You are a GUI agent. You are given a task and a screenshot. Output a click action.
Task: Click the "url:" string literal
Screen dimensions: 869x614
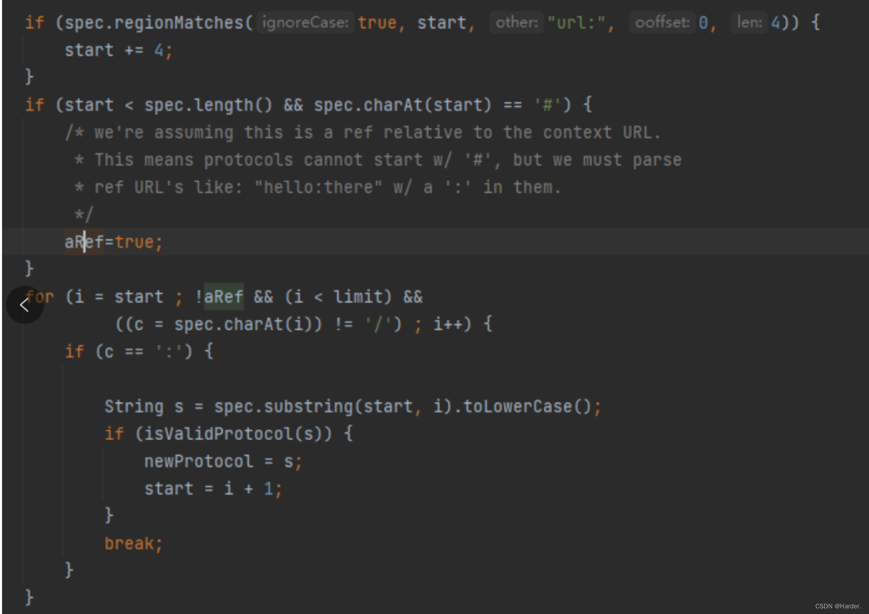[576, 23]
